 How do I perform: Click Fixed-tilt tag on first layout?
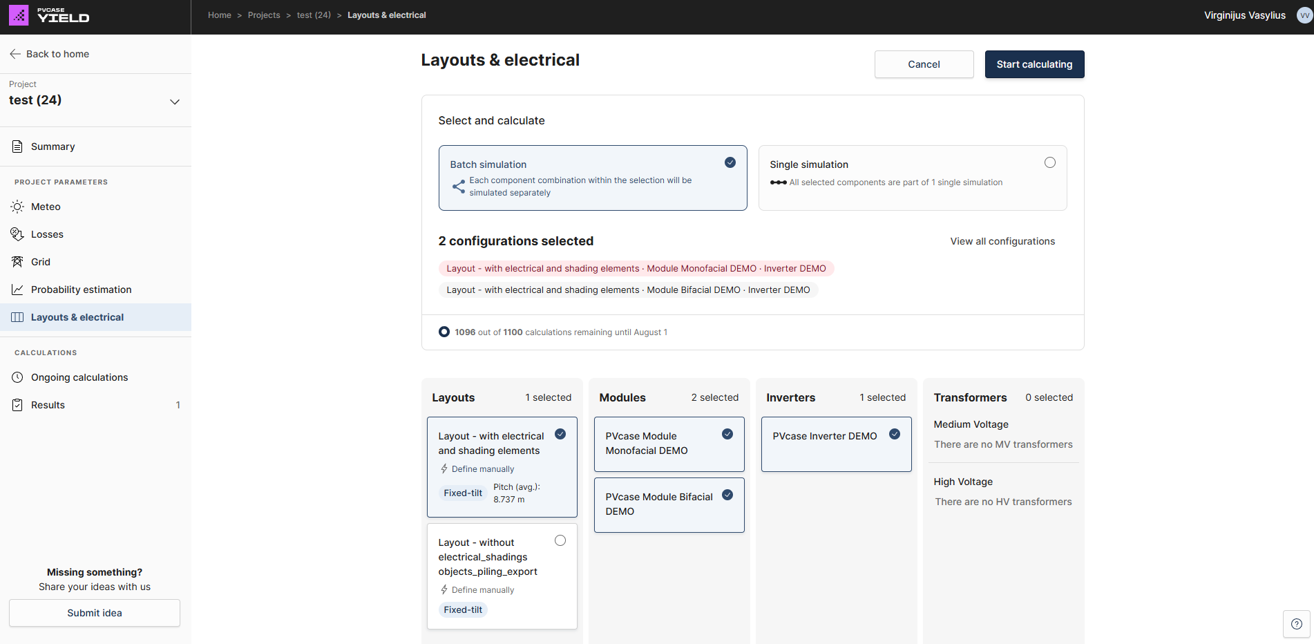[x=463, y=493]
